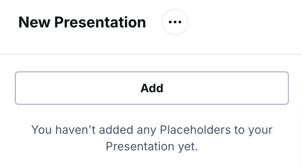The image size is (302, 167).
Task: Open the options menu for New Presentation
Action: [175, 22]
